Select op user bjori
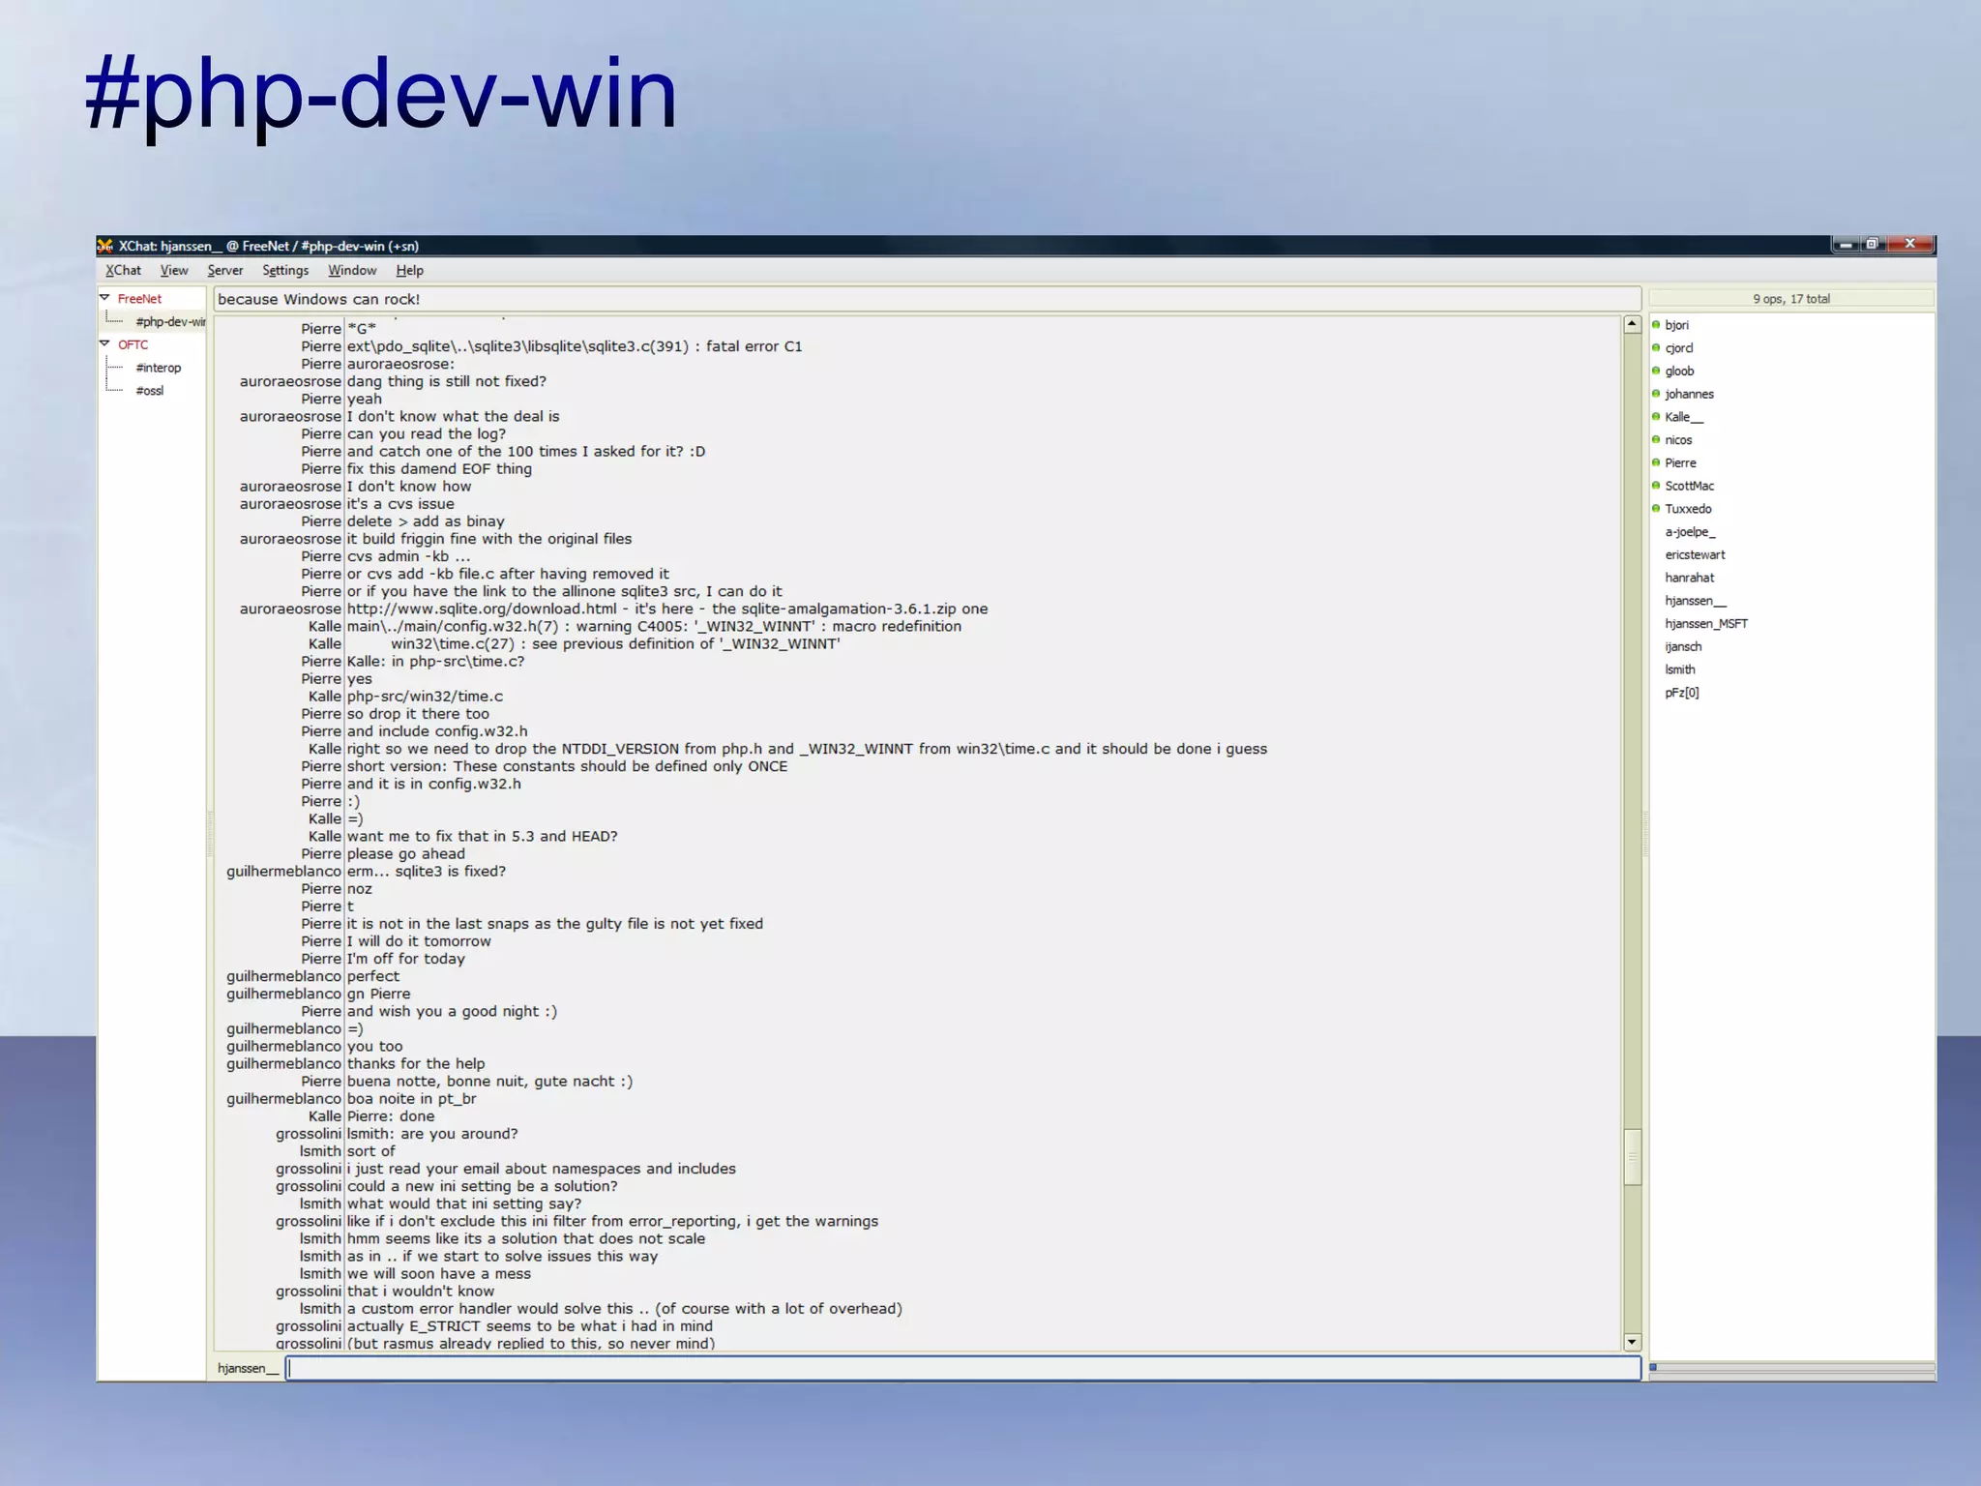Viewport: 1981px width, 1486px height. click(1676, 325)
